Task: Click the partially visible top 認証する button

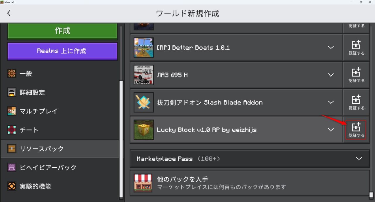Action: coord(356,27)
